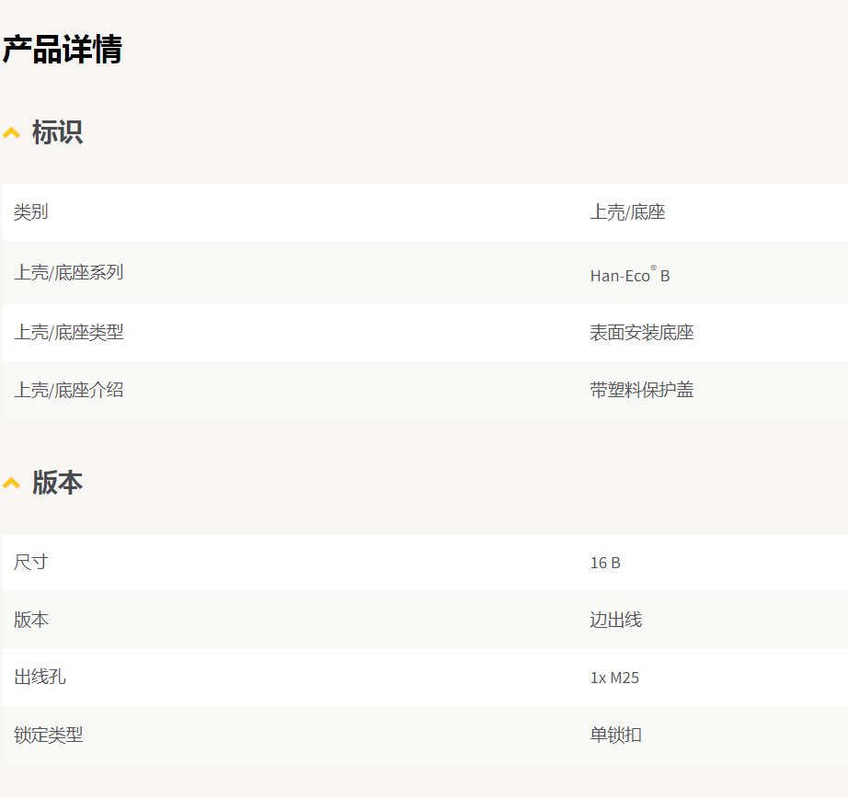Viewport: 848px width, 798px height.
Task: Click the 上壳/底座介绍 label
Action: pos(69,391)
